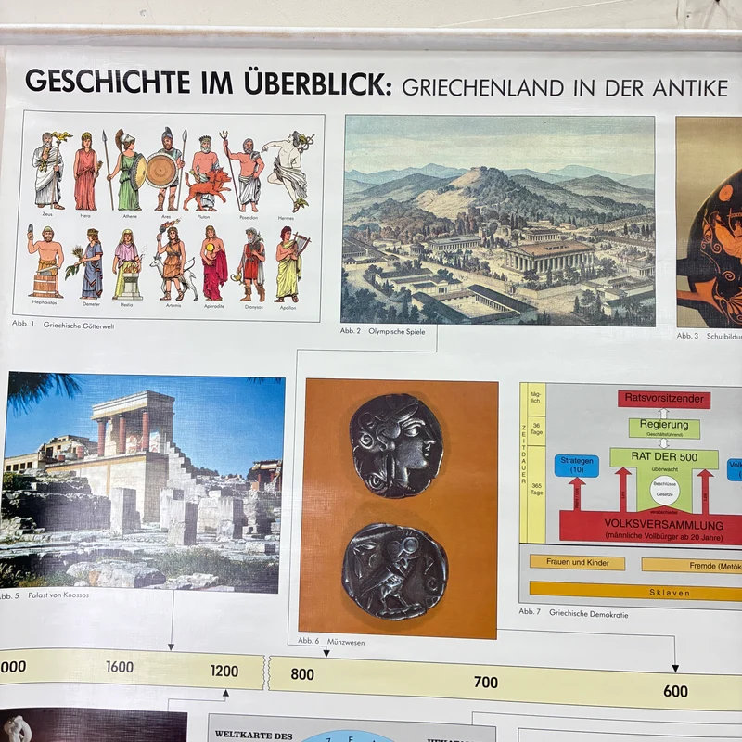This screenshot has width=742, height=742.
Task: Click the arrowhead pointing down to 600
Action: coord(675,668)
